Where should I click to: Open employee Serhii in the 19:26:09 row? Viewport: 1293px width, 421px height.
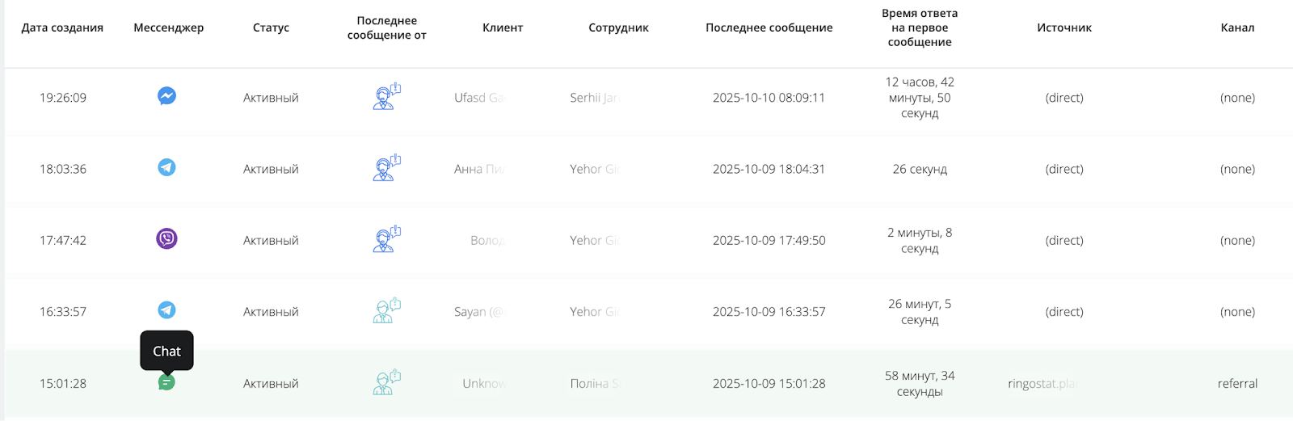[x=594, y=98]
